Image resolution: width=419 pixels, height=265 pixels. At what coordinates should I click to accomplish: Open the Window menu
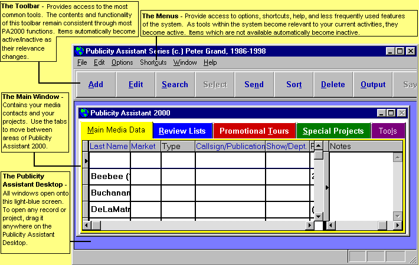pos(185,62)
